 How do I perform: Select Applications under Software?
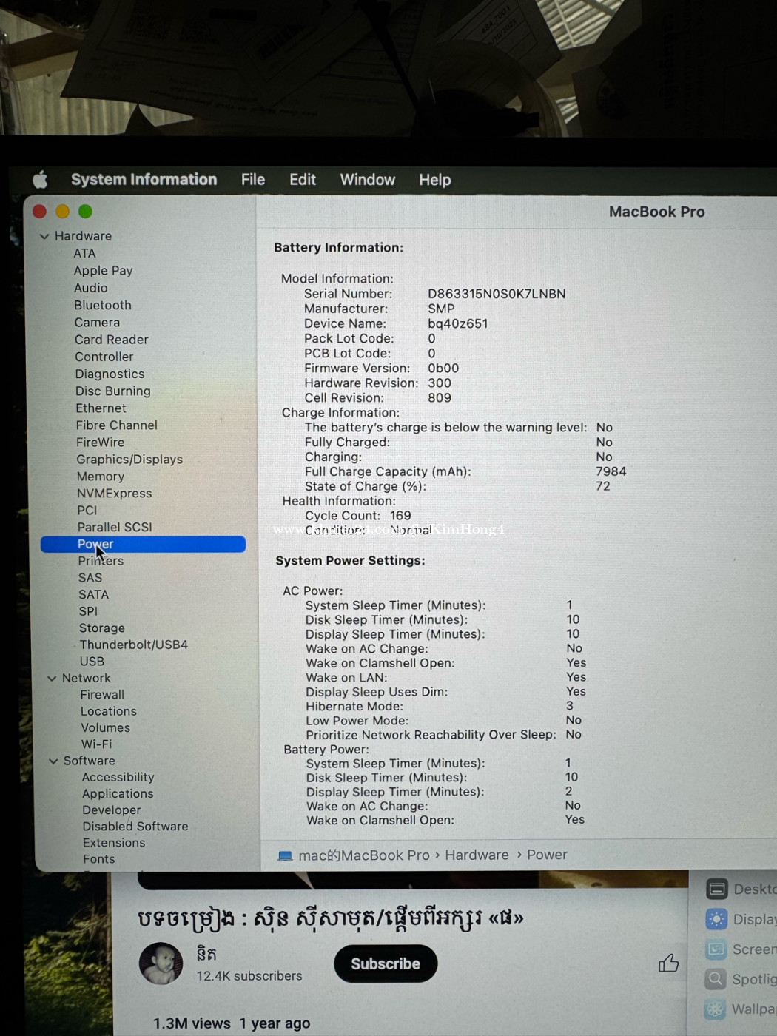pos(118,793)
